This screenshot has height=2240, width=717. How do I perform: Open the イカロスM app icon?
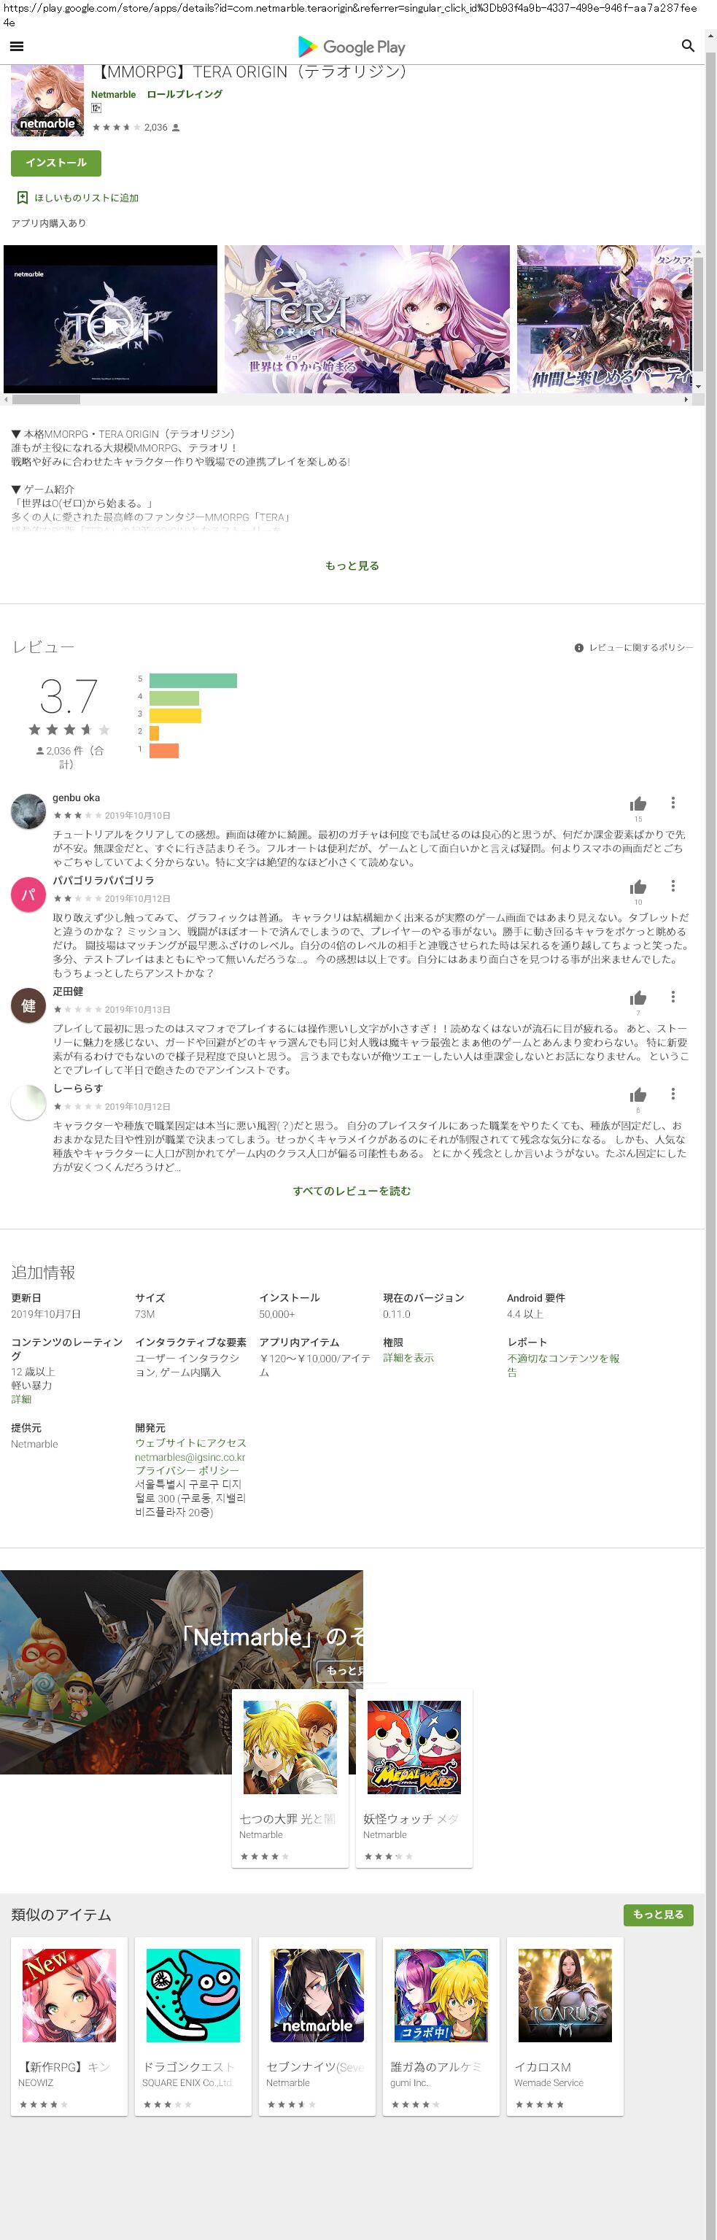(565, 1995)
